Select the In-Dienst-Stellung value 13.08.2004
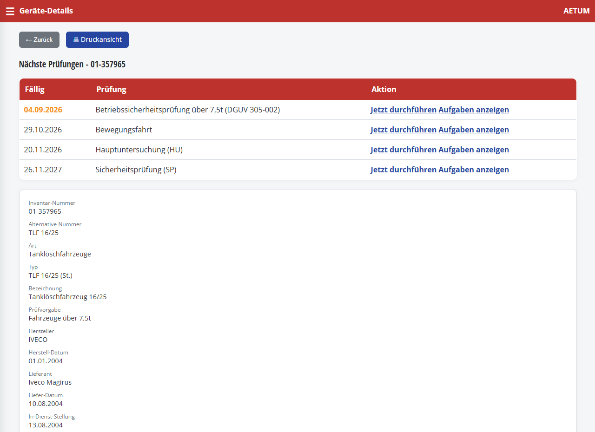 46,425
